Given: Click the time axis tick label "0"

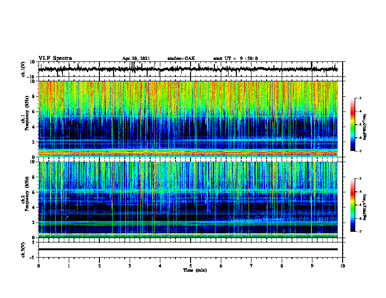Looking at the screenshot, I should (x=39, y=266).
